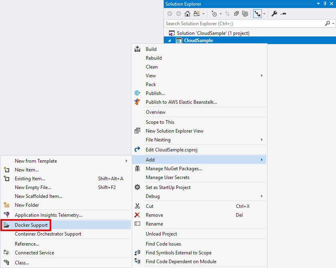Click the Build icon in context menu
336x268 pixels.
coord(137,49)
